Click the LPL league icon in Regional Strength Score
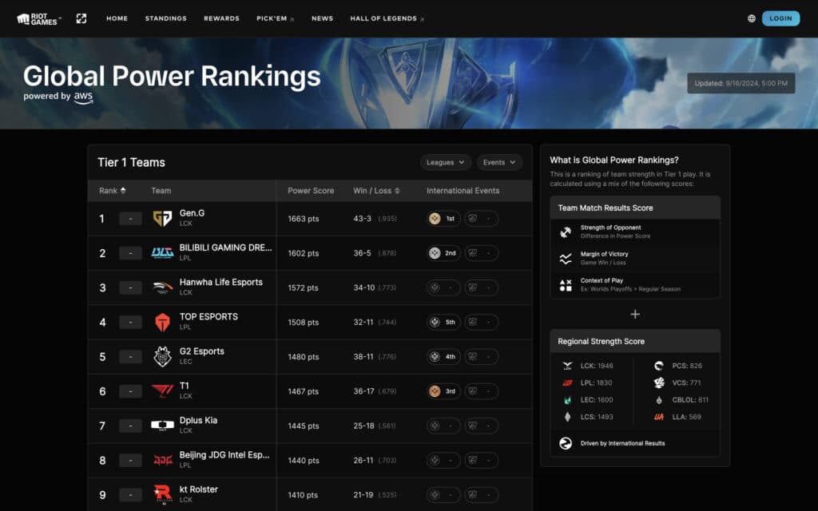Image resolution: width=818 pixels, height=511 pixels. [x=567, y=382]
